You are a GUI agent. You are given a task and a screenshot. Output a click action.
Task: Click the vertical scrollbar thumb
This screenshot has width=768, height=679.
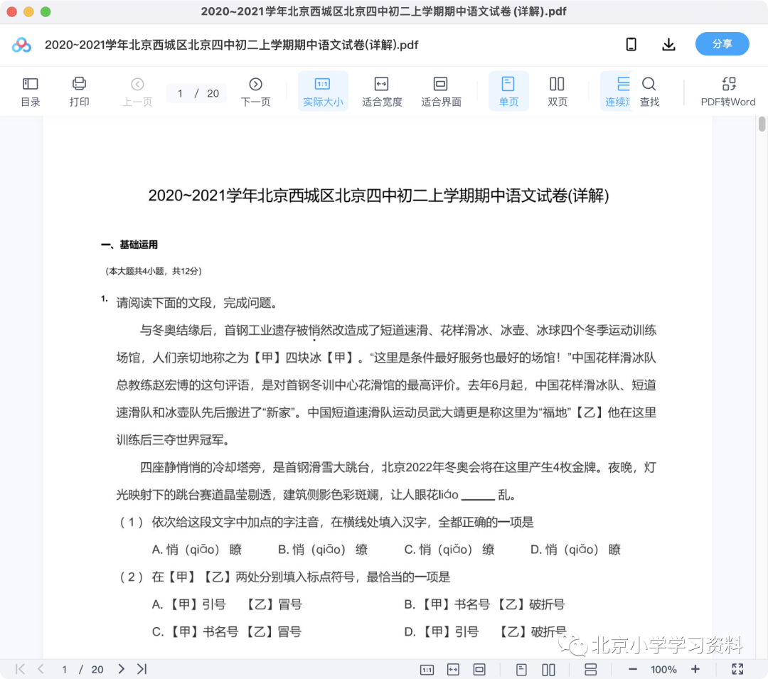[762, 124]
